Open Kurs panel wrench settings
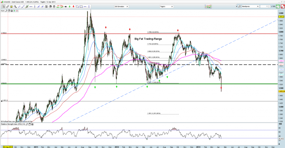Viewport: 285px width, 148px height. tap(6, 11)
